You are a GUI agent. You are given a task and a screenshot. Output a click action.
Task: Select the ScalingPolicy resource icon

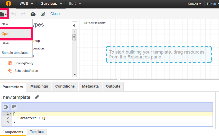tap(10, 63)
